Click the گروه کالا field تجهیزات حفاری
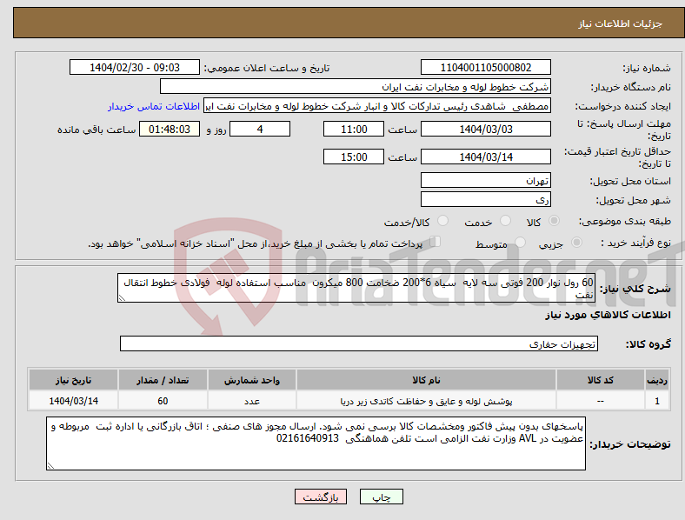The width and height of the screenshot is (685, 520). 359,343
